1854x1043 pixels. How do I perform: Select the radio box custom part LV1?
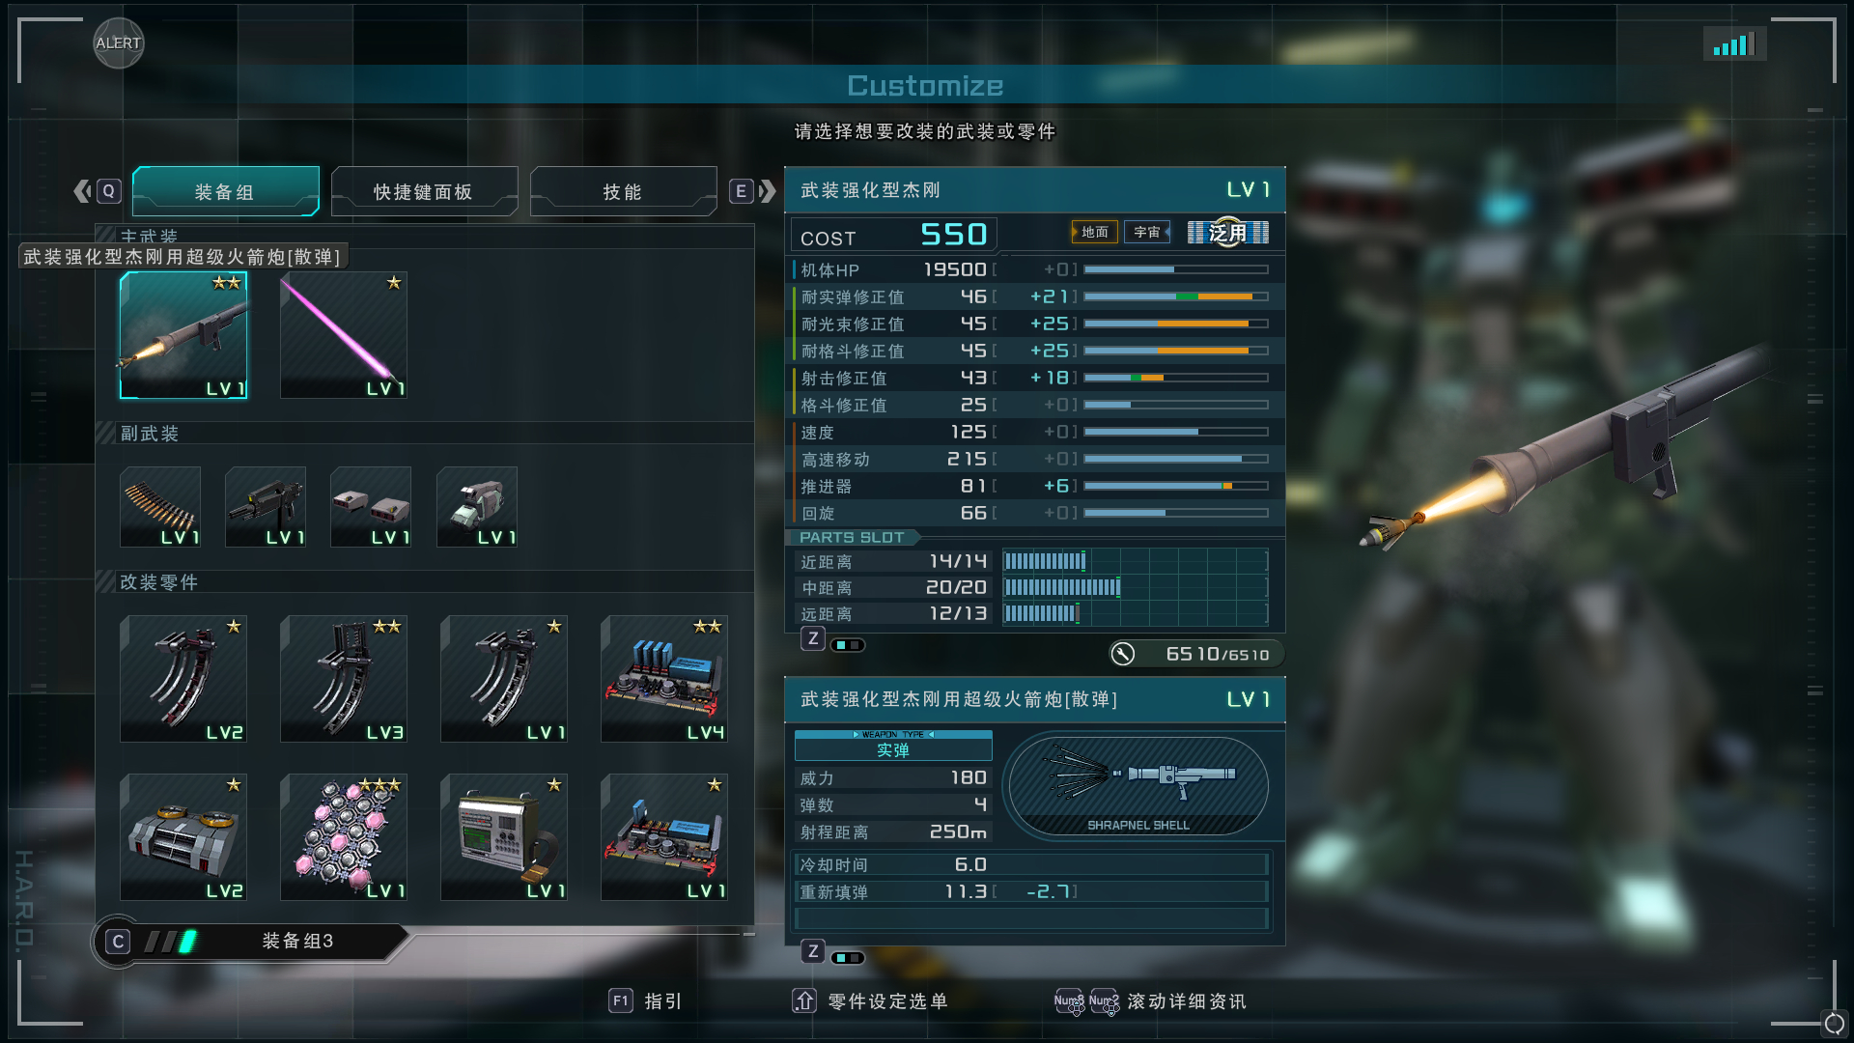pyautogui.click(x=504, y=837)
